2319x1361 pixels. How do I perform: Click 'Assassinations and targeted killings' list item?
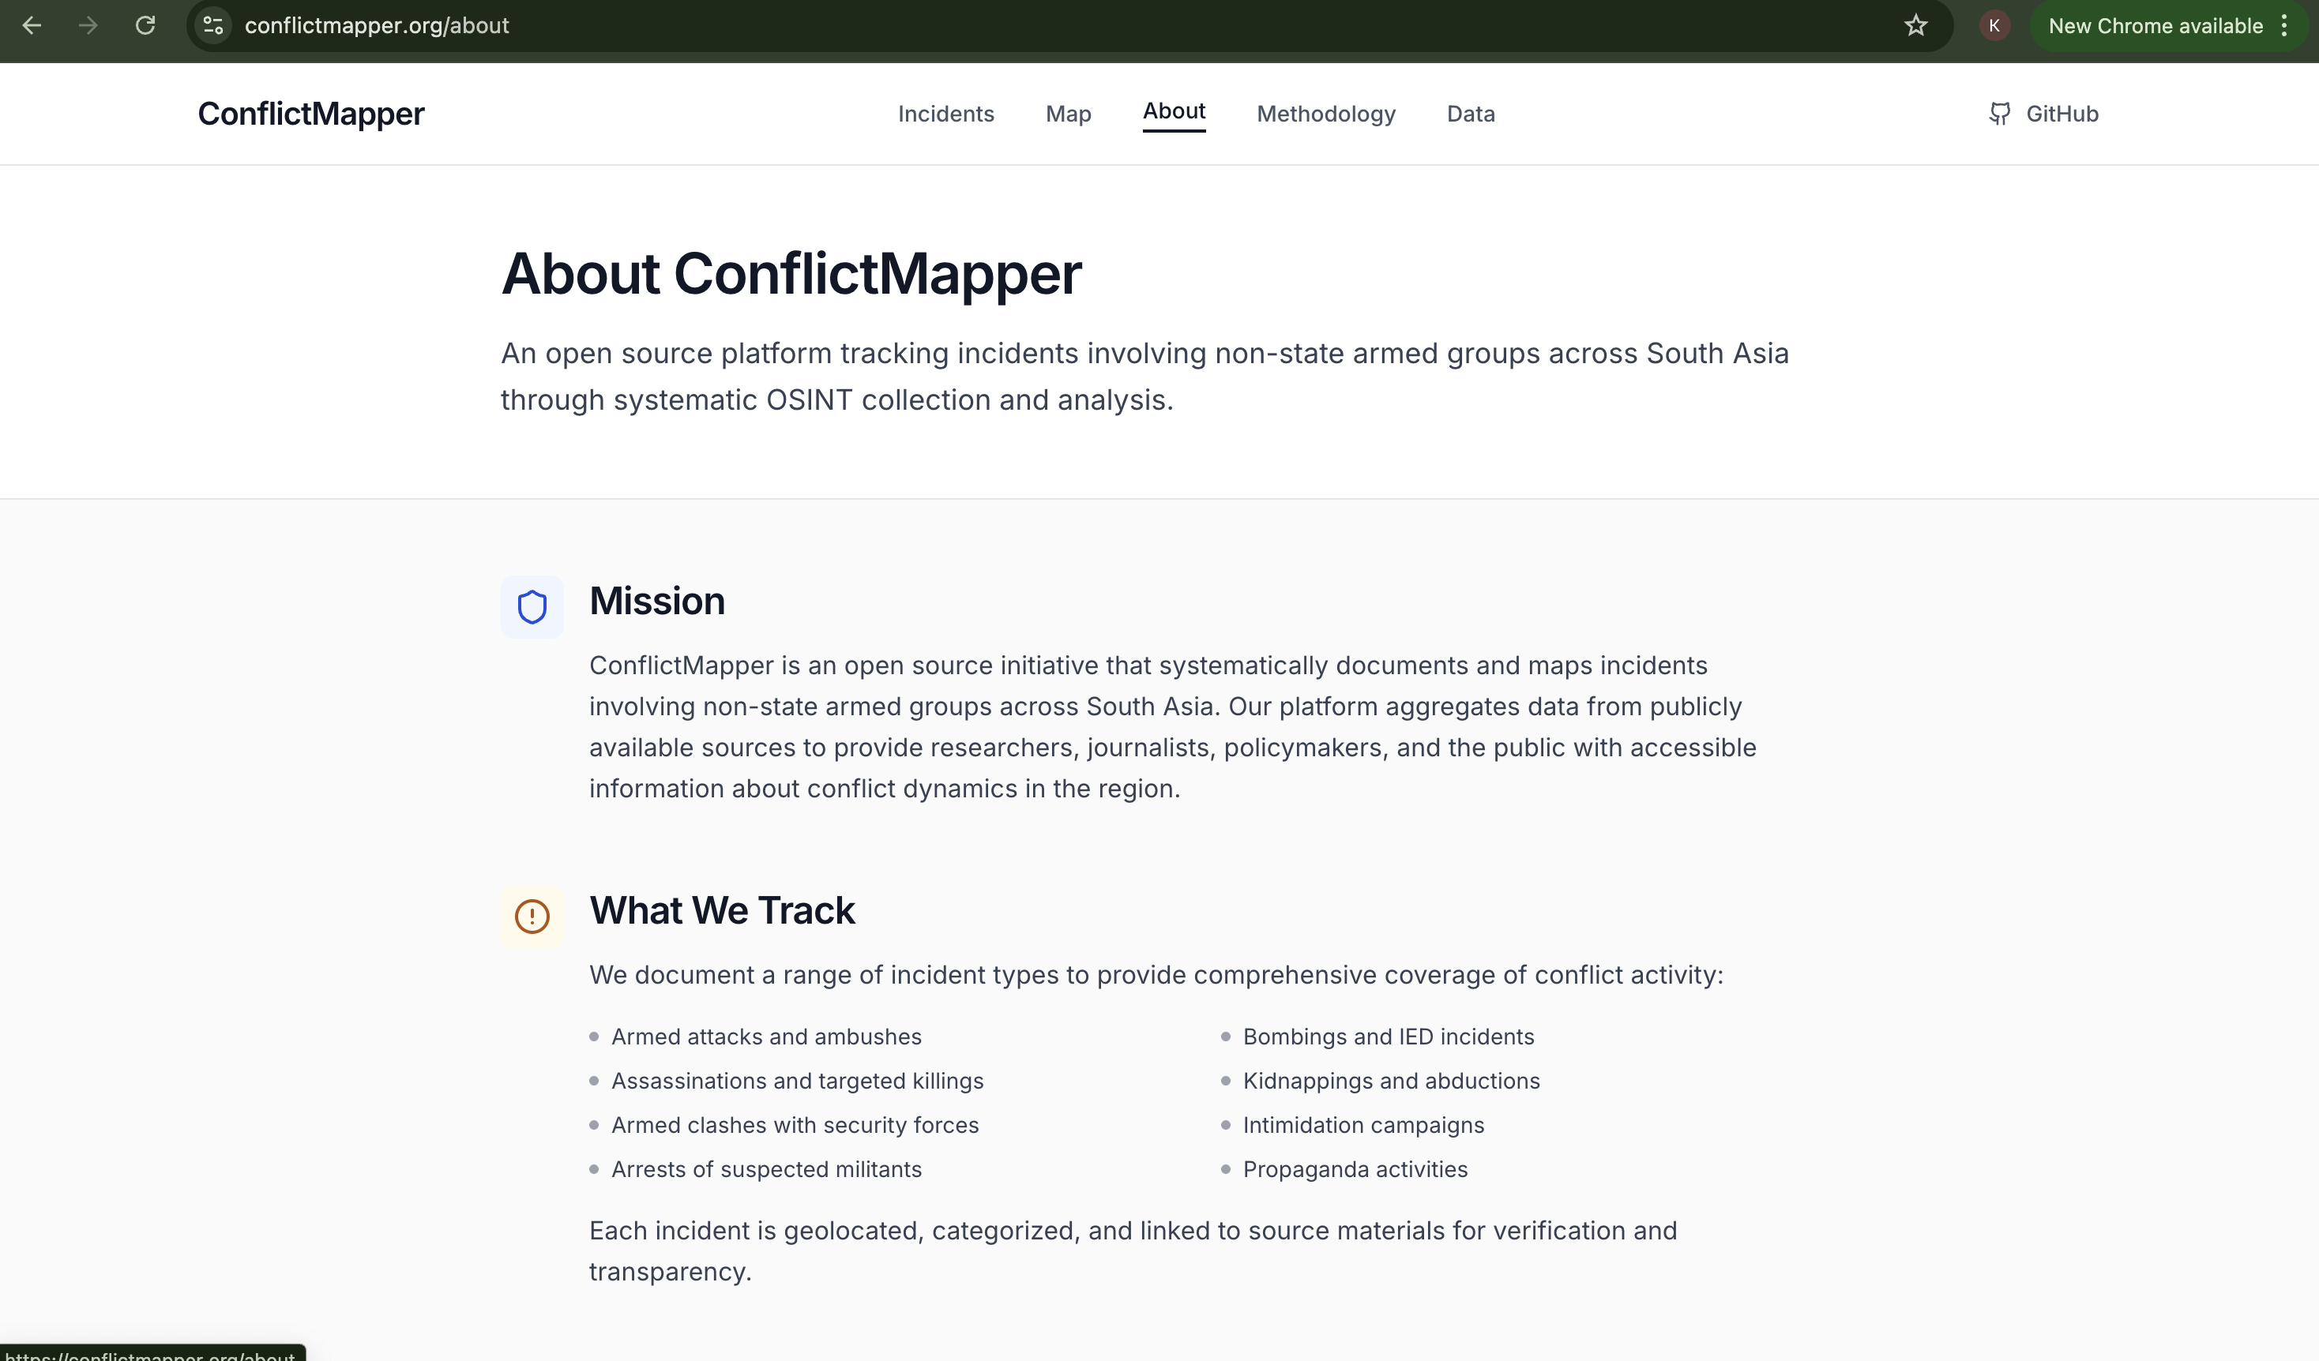pos(798,1082)
